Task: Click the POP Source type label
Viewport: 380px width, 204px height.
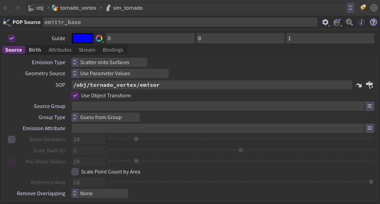Action: point(27,22)
